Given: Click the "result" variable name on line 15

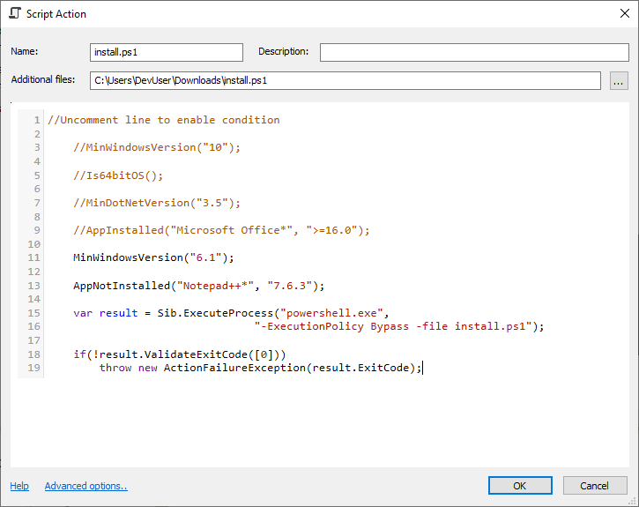Looking at the screenshot, I should click(119, 313).
